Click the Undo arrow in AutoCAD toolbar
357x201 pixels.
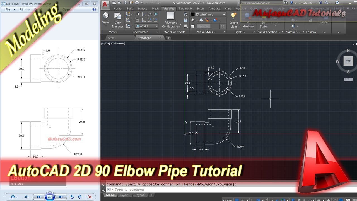[x=142, y=3]
